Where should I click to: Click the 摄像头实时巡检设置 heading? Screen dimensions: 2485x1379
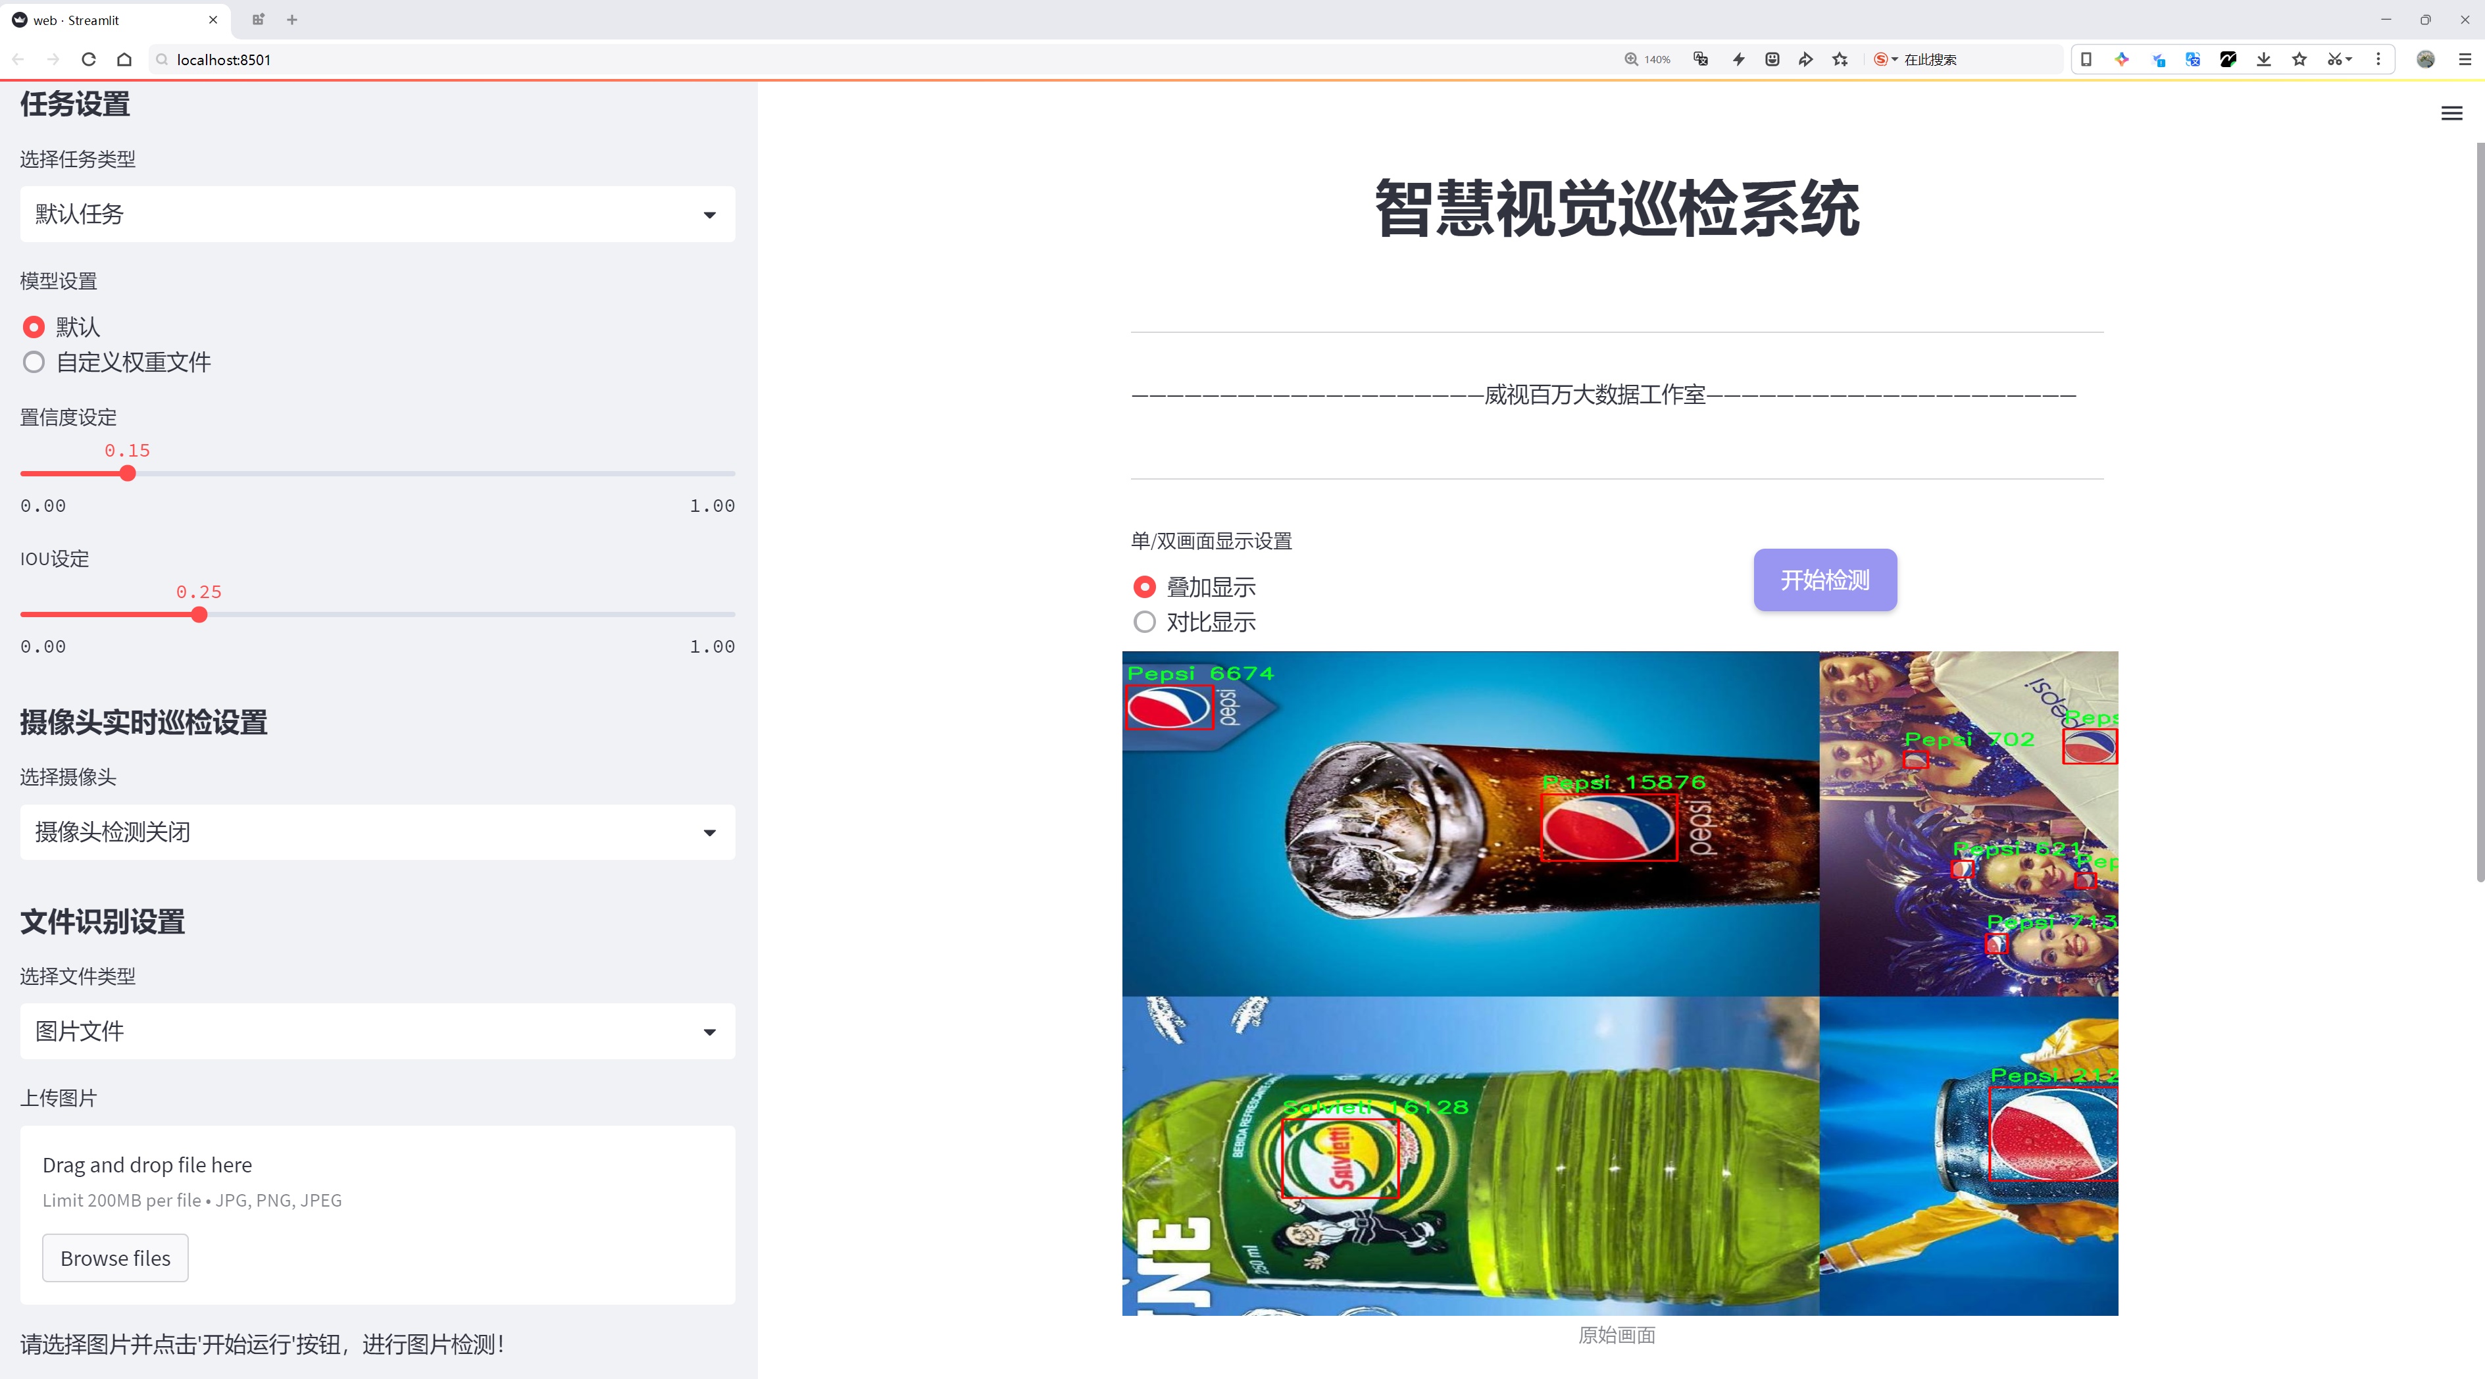(x=143, y=723)
